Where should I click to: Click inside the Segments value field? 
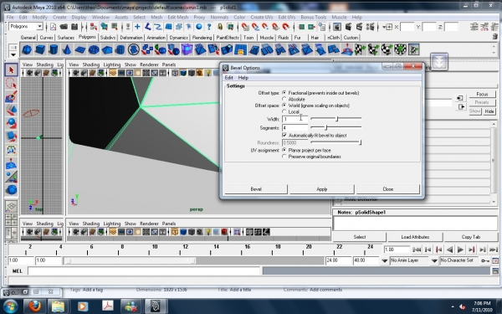(295, 128)
